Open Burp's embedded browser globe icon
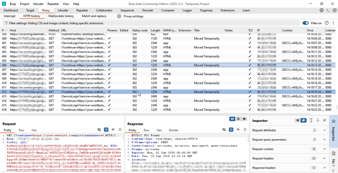The image size is (338, 173). coord(322,10)
